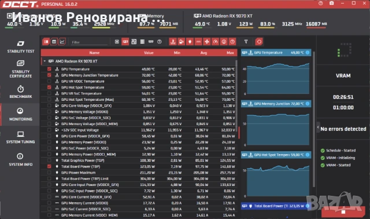Click the sensor Filter text field
Viewport: 370px width, 219px height.
[x=89, y=42]
